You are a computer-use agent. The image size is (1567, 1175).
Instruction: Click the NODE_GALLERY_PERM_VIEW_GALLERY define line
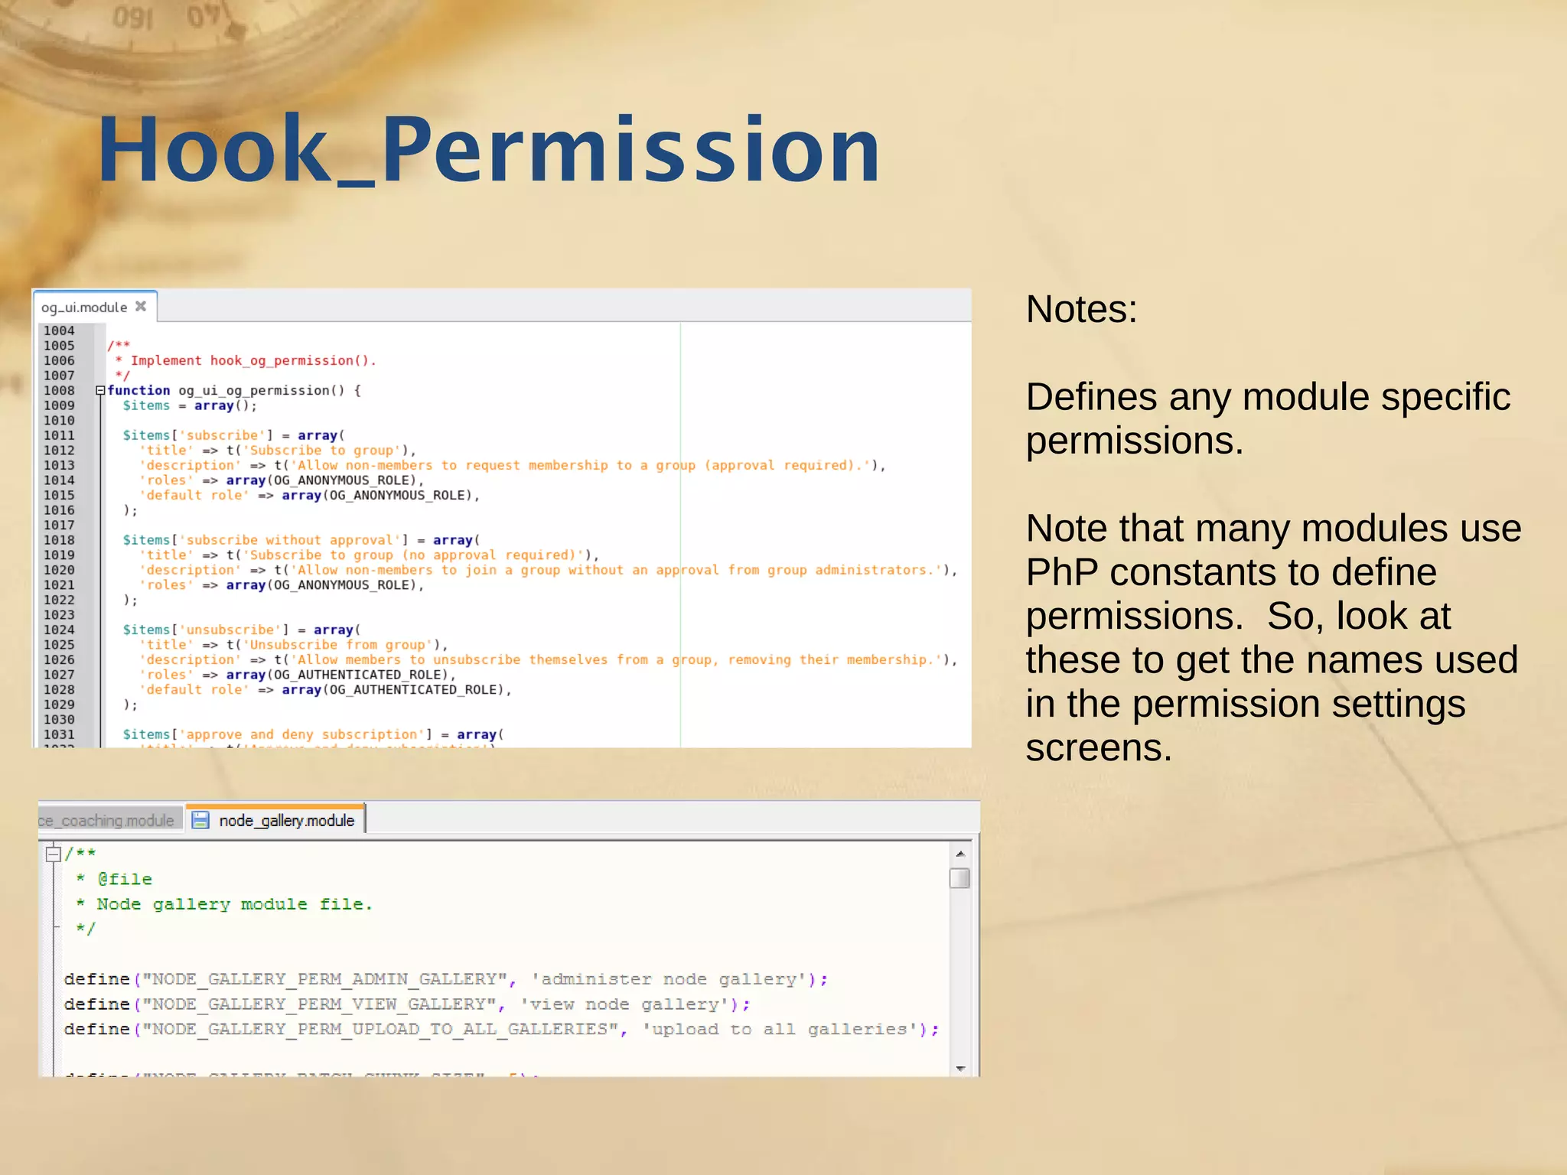407,1004
